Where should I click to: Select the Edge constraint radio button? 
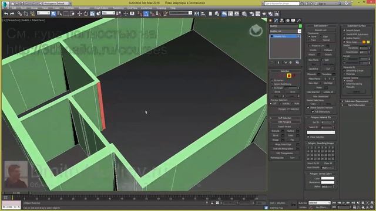tap(321, 36)
